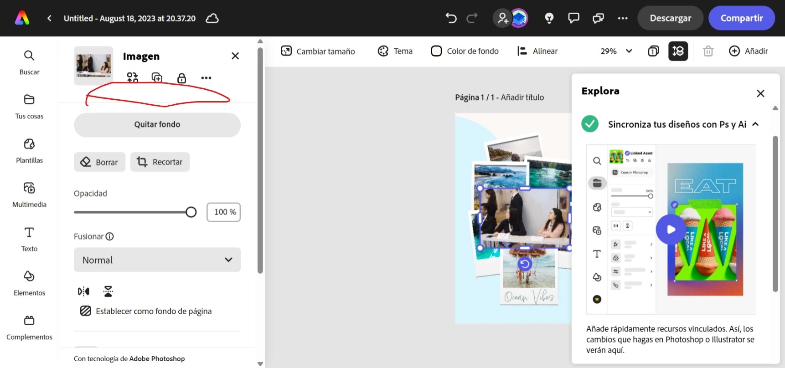Open the comments speech bubble
Image resolution: width=785 pixels, height=368 pixels.
click(x=573, y=18)
